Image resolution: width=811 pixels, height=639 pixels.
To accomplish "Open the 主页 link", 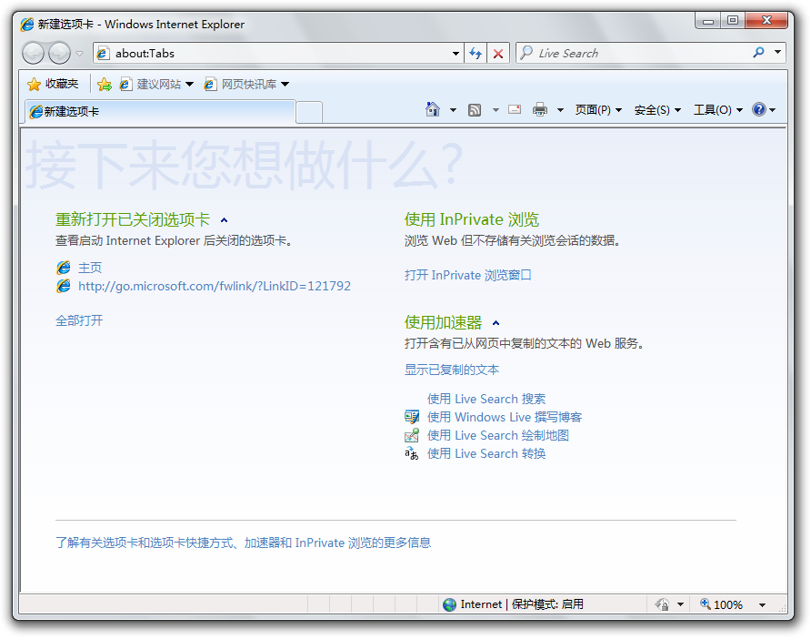I will click(90, 268).
